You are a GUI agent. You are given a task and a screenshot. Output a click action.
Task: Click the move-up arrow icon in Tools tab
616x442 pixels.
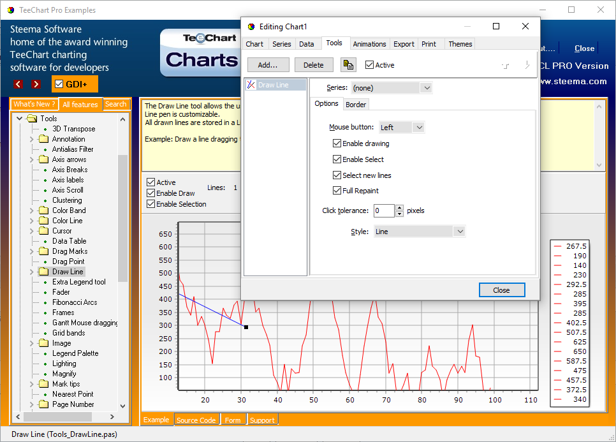point(506,66)
